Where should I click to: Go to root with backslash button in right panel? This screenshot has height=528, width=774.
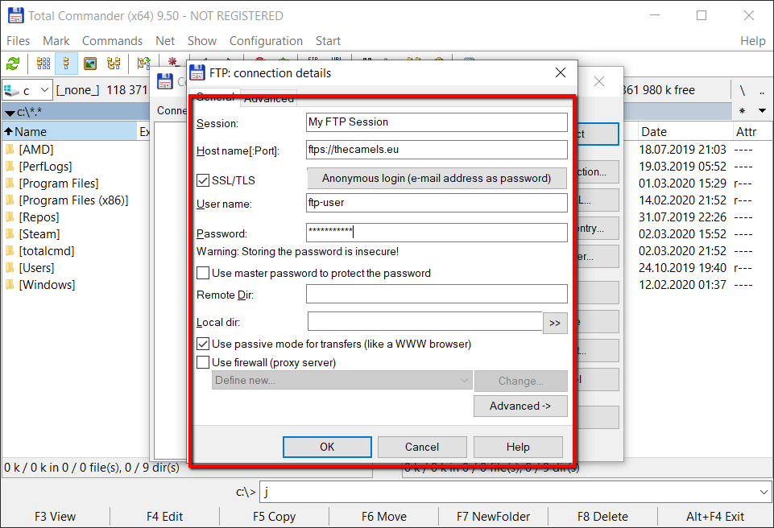pyautogui.click(x=742, y=90)
